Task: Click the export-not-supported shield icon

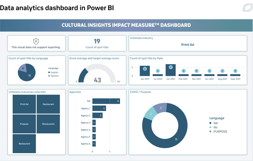Action: click(36, 41)
